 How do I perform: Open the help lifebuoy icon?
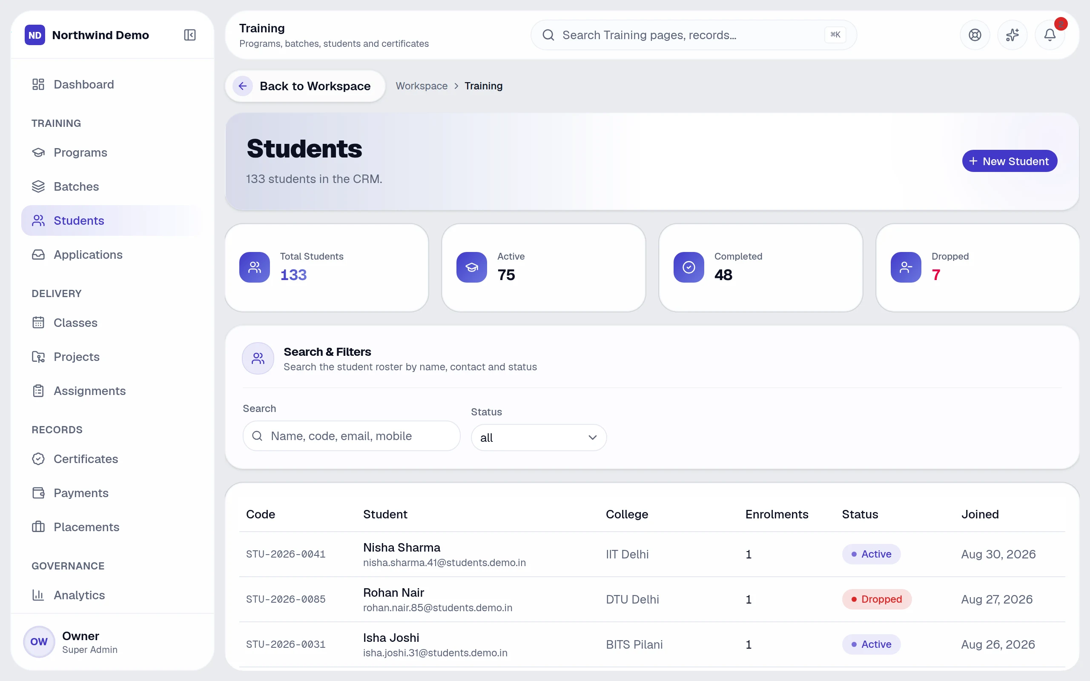coord(975,34)
